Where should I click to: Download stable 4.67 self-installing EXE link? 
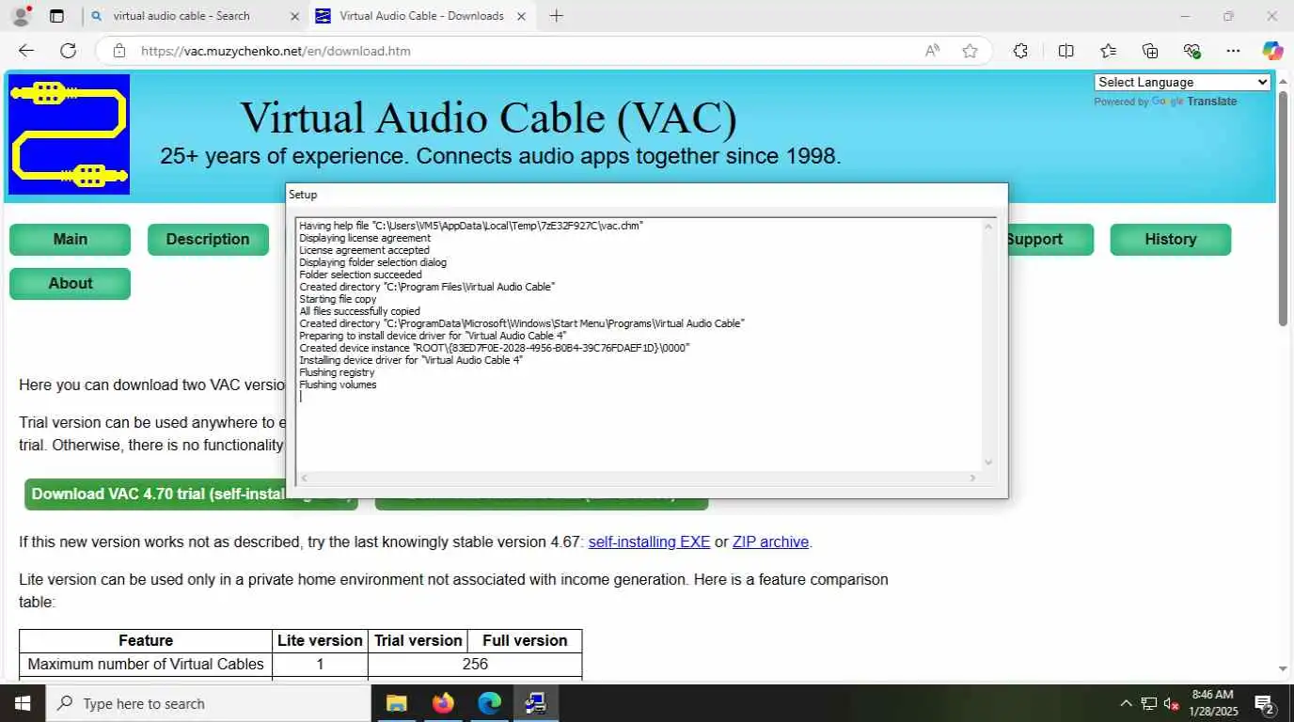pos(649,542)
